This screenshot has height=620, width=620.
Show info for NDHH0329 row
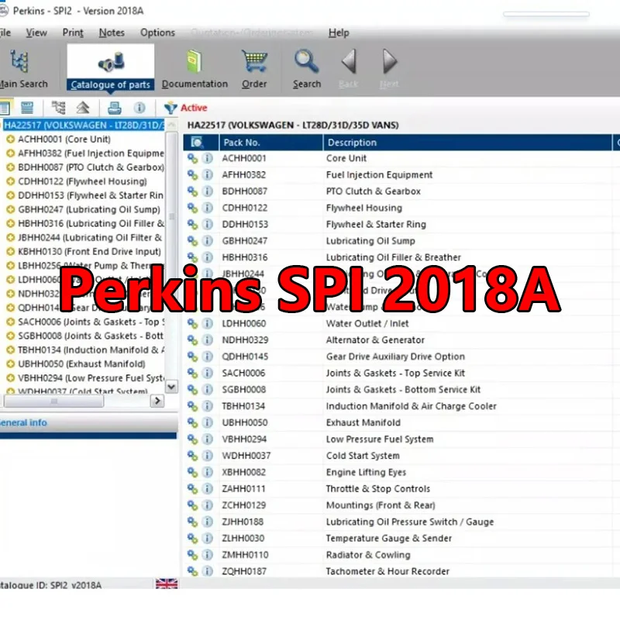point(208,340)
